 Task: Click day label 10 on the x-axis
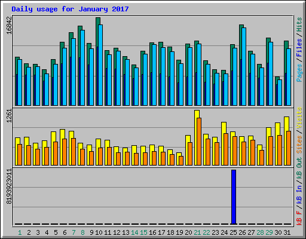click(x=99, y=232)
